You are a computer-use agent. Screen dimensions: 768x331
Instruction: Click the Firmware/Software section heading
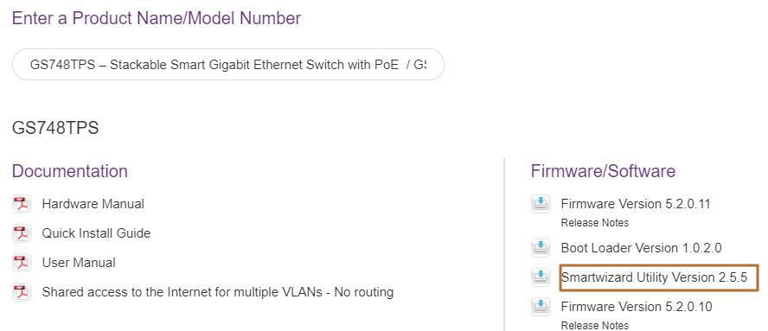603,171
